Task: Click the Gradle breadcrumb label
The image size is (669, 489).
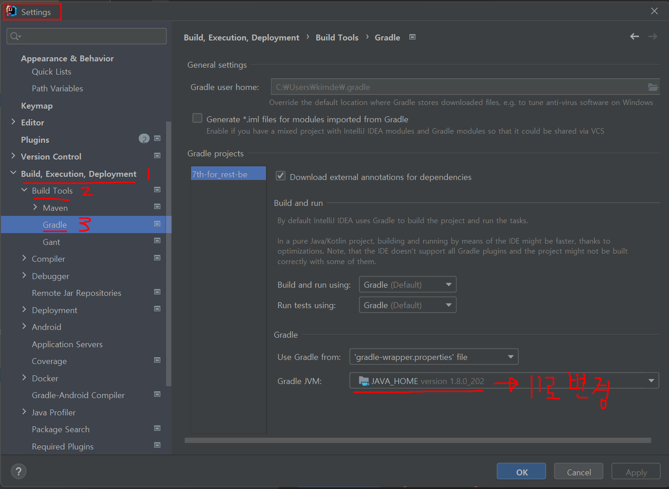Action: point(387,38)
